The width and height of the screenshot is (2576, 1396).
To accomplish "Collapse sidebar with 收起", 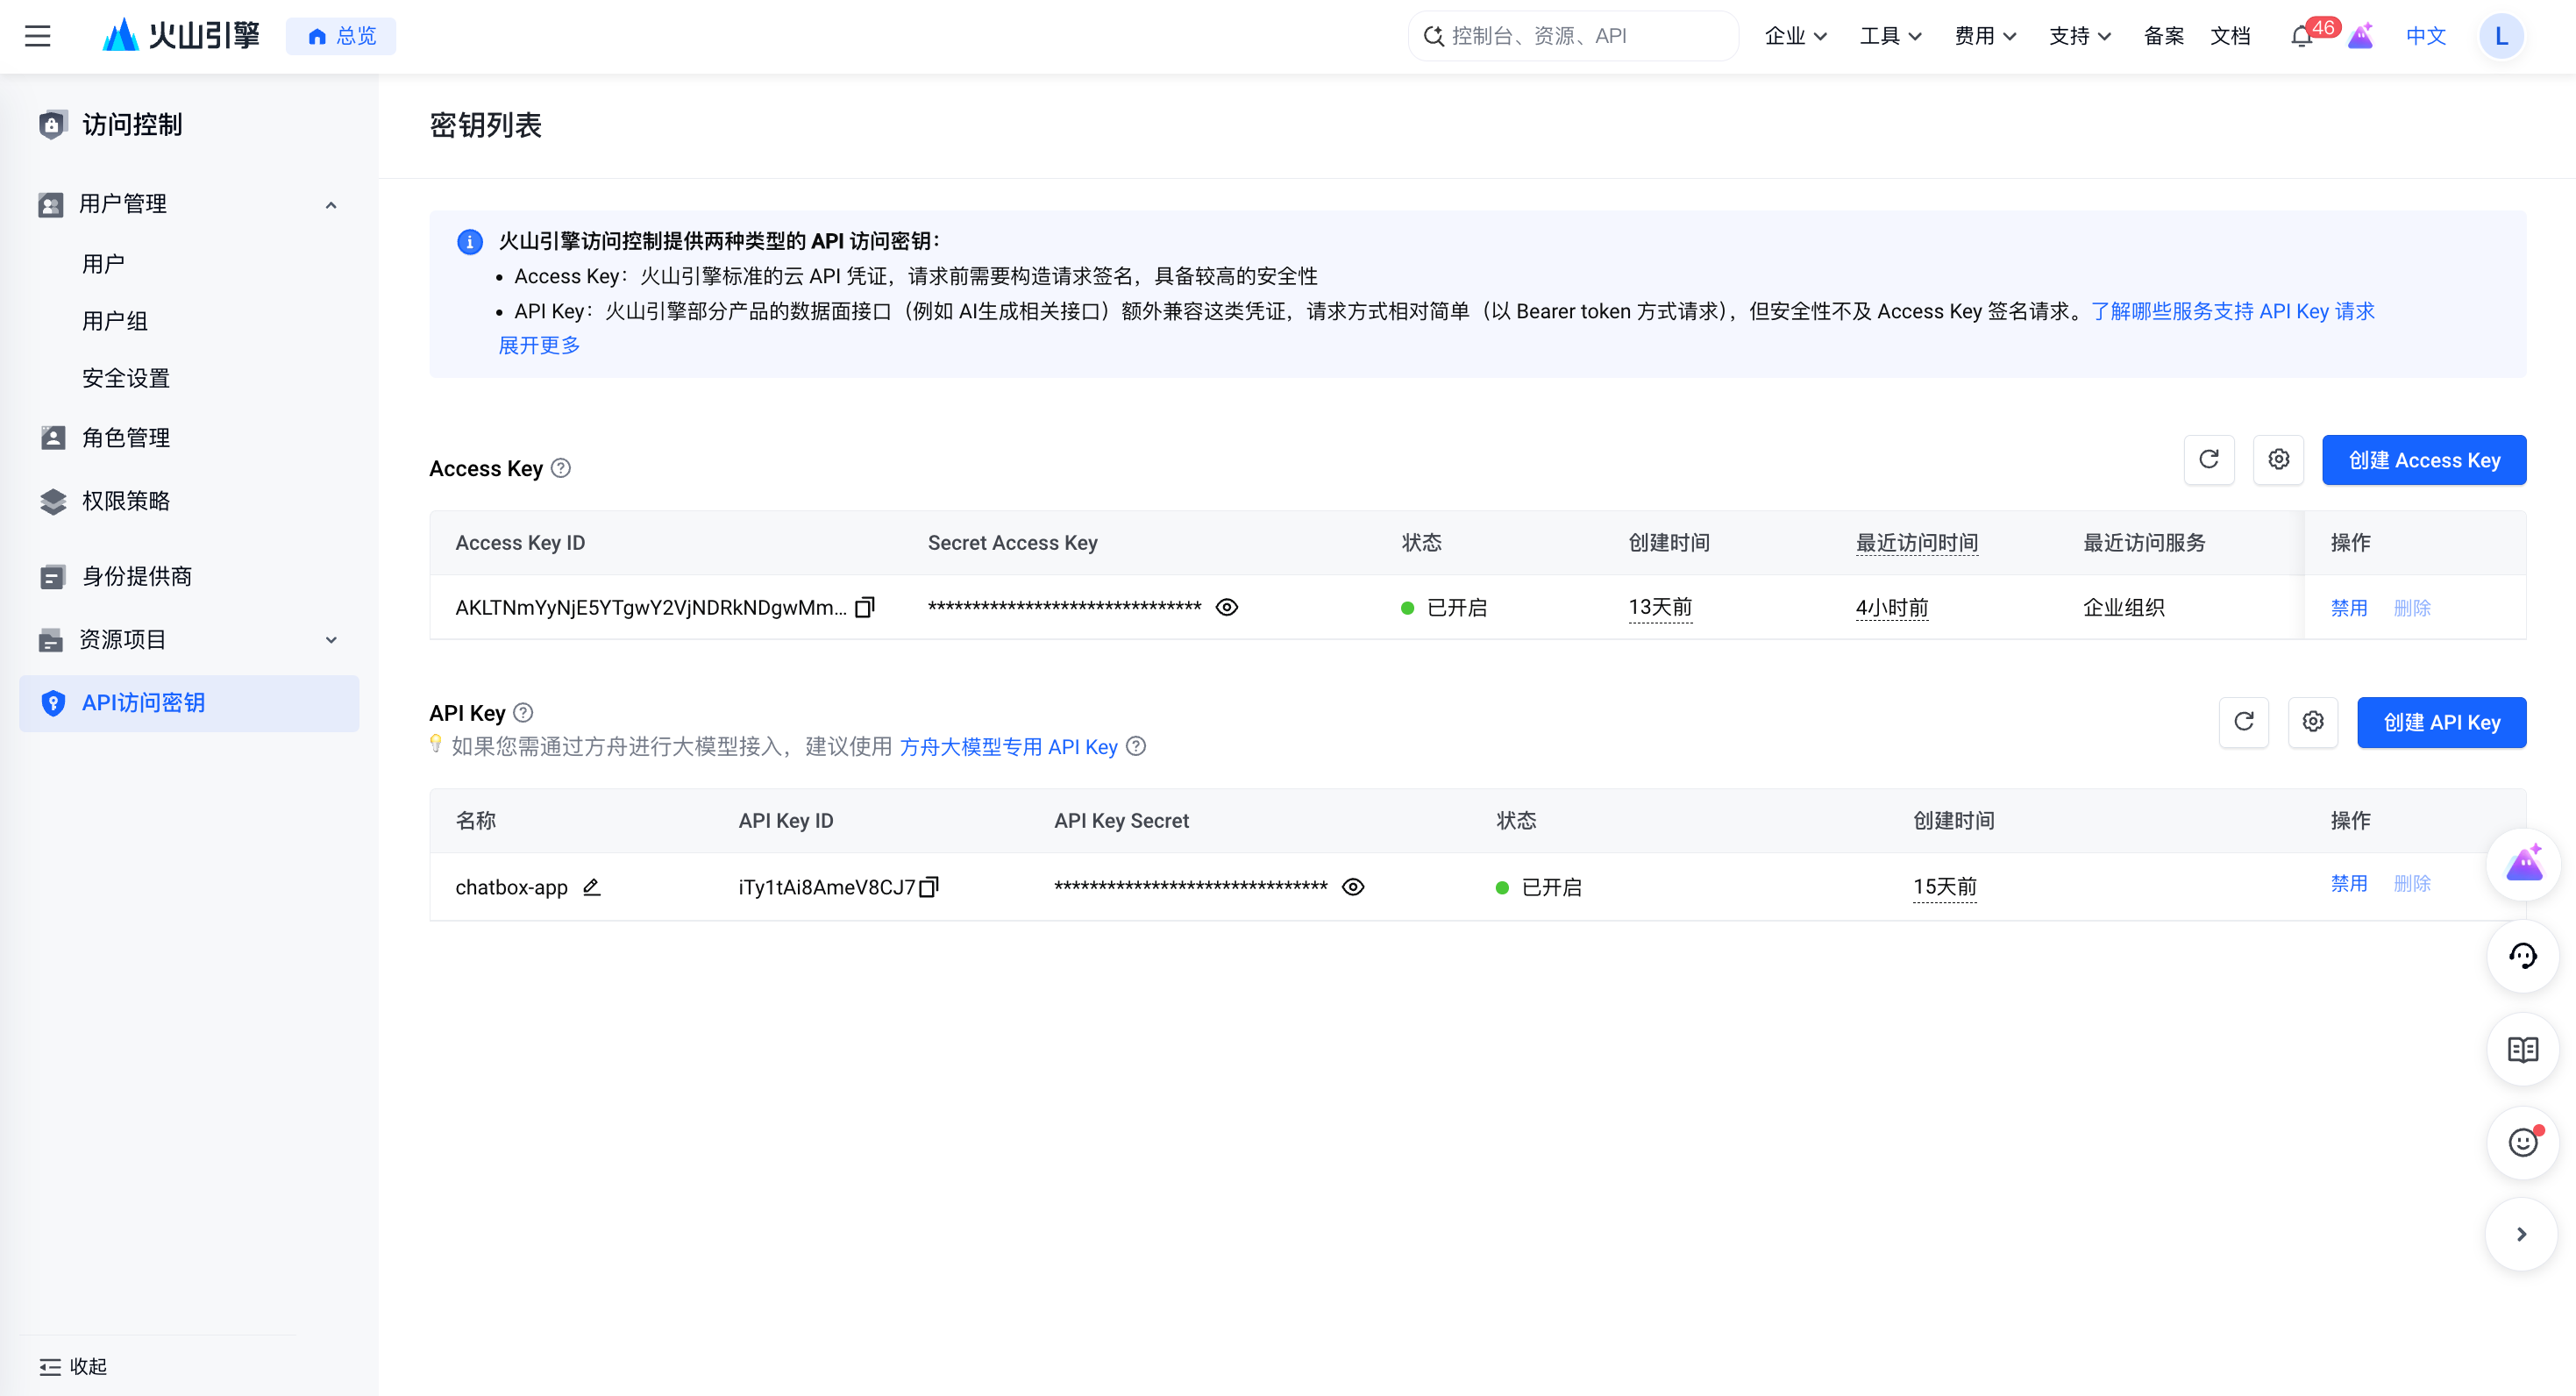I will (x=73, y=1366).
